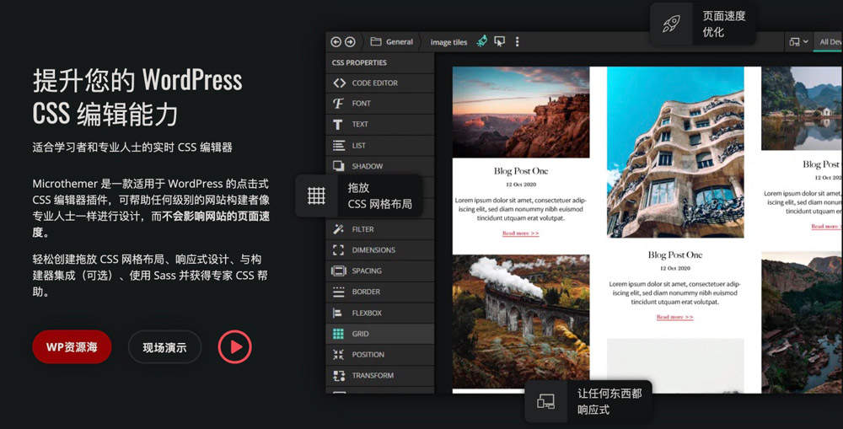
Task: Play the video with red play button
Action: tap(235, 346)
